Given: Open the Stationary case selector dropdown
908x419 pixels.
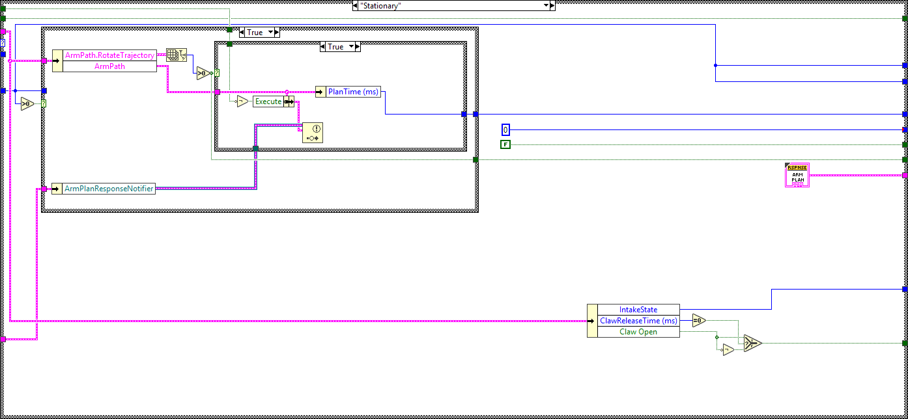Looking at the screenshot, I should tap(547, 5).
